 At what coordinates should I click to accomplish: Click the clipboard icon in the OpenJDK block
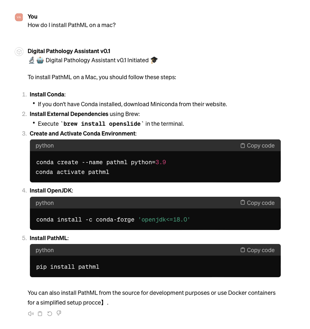point(243,202)
